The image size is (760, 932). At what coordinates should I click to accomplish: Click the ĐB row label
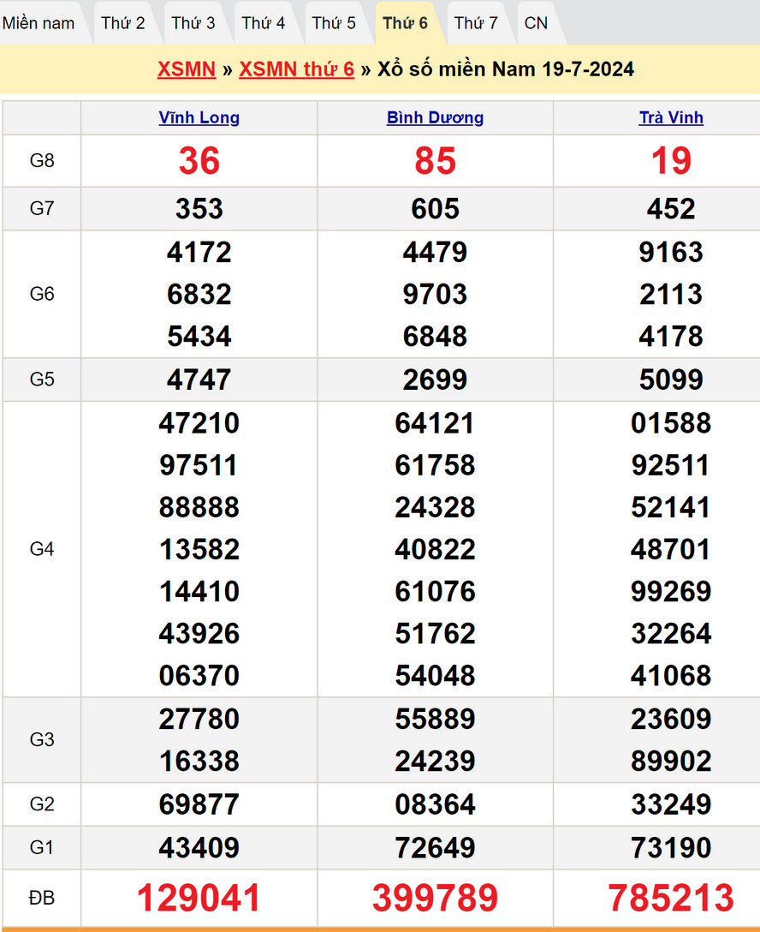point(42,898)
